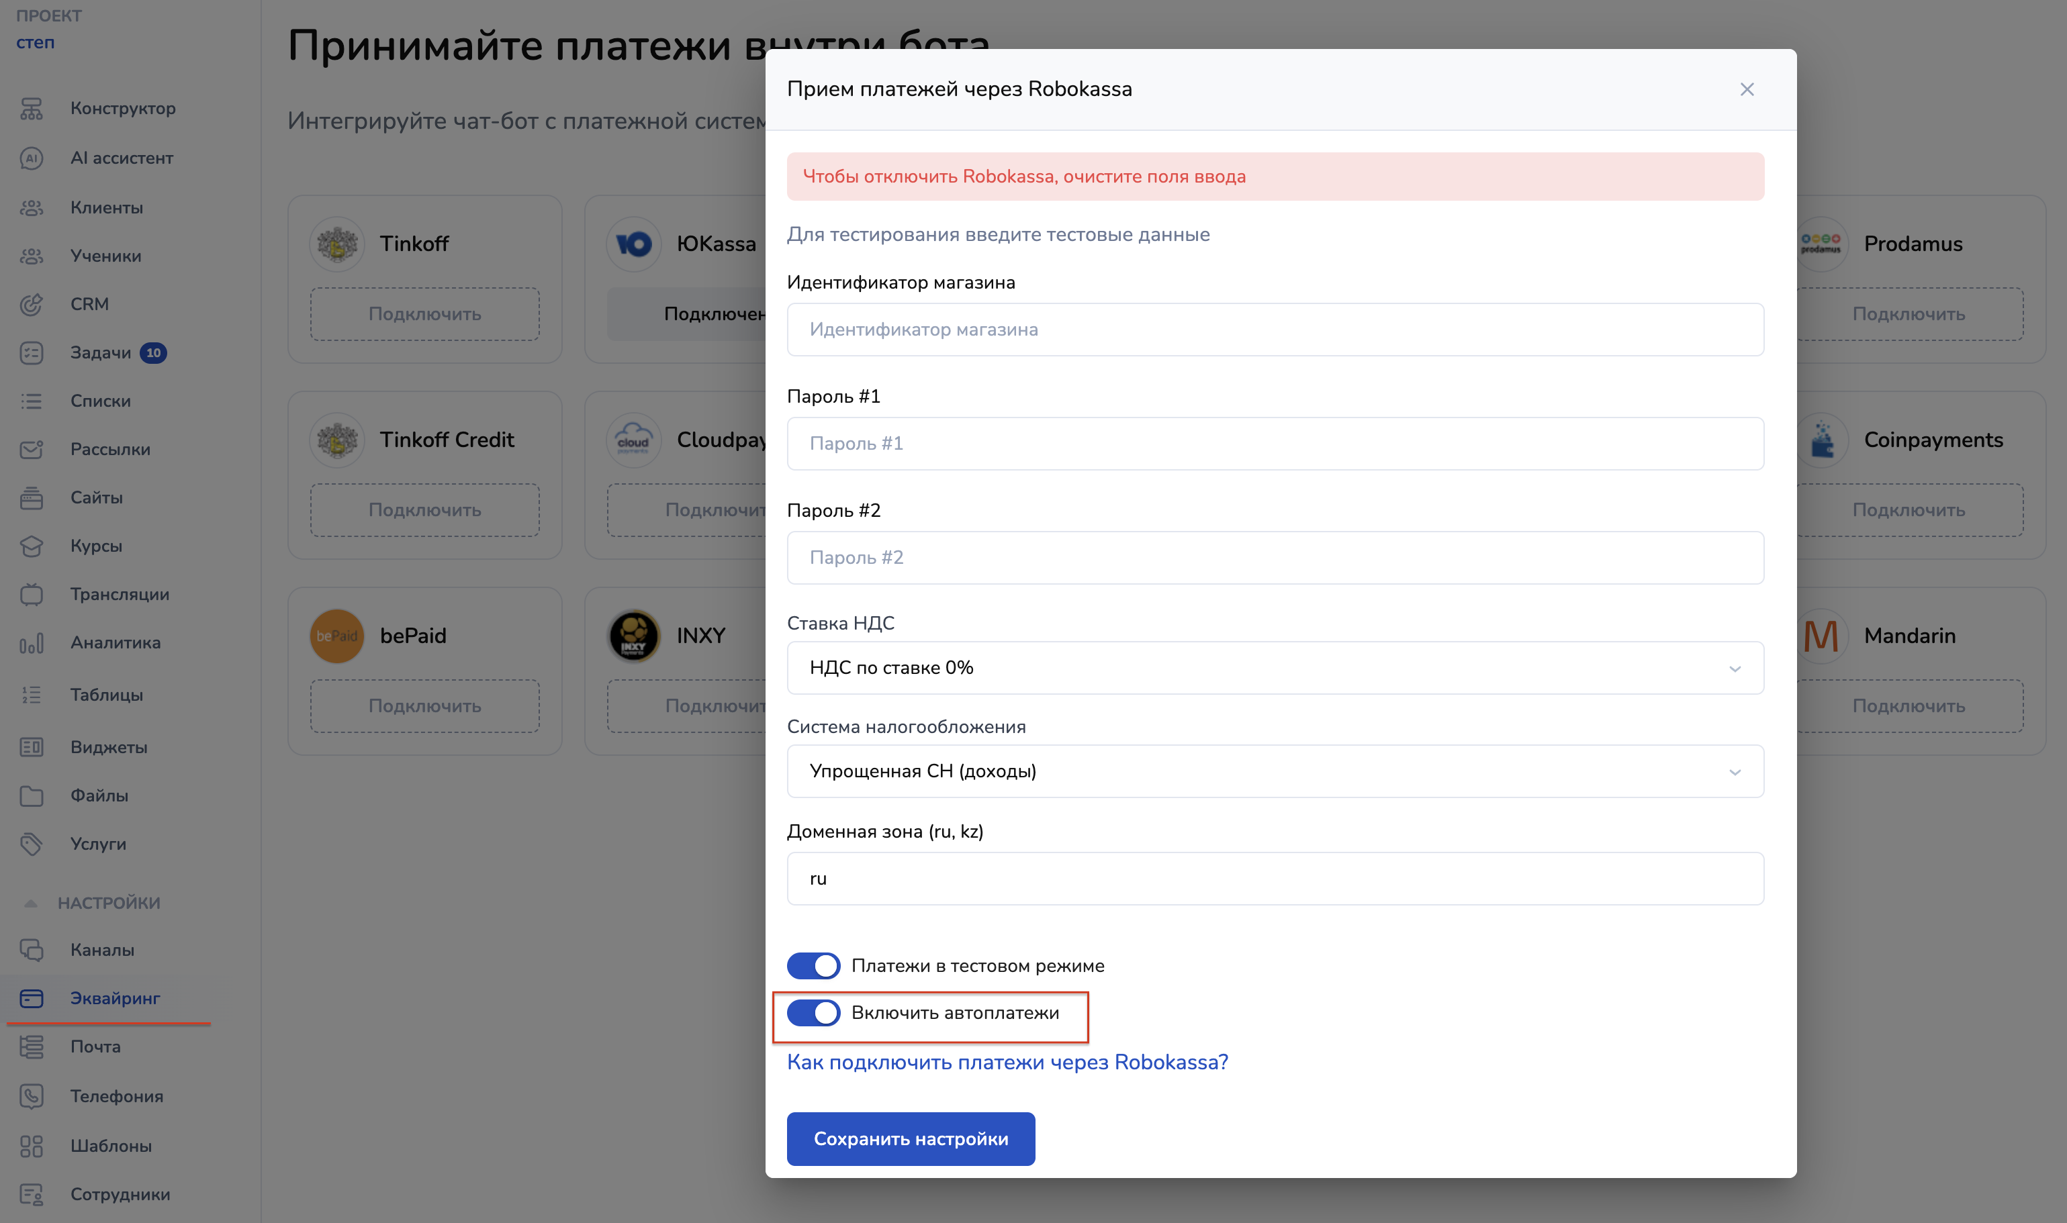Click Сохранить настройки button
The height and width of the screenshot is (1223, 2067).
910,1138
